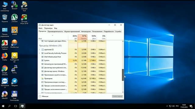Click the network icon in system tray
The height and width of the screenshot is (109, 195).
coord(170,106)
